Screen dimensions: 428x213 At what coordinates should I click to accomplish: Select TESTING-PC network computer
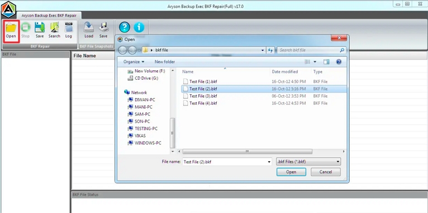pyautogui.click(x=142, y=129)
